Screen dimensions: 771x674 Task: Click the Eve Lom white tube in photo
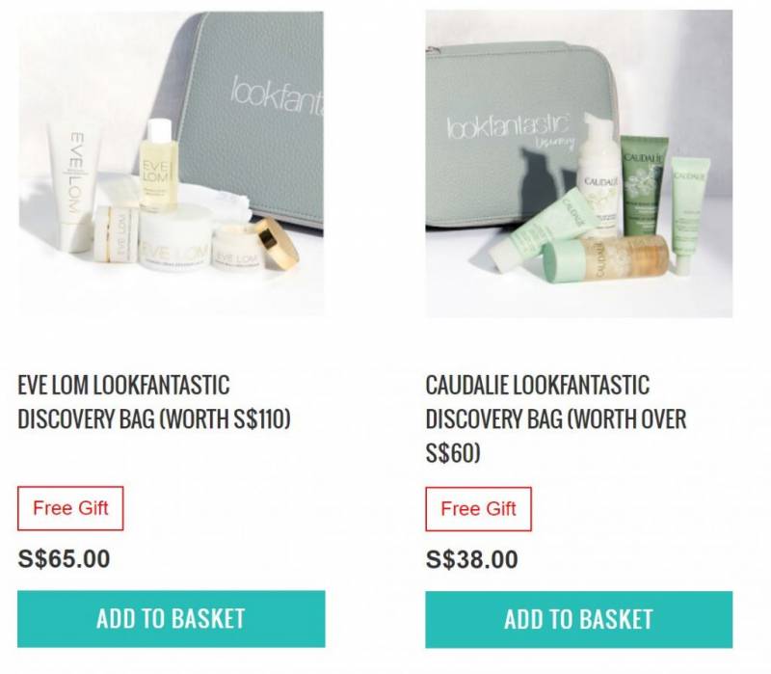click(x=74, y=187)
